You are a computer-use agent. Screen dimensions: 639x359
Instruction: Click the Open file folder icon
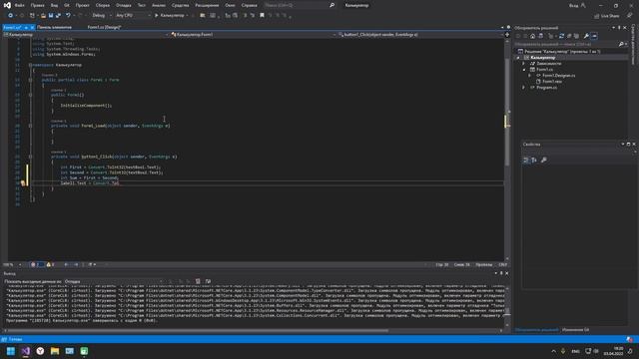(43, 16)
